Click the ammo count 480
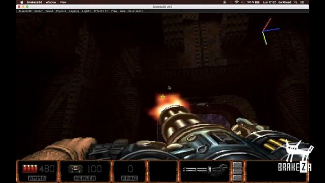 pyautogui.click(x=47, y=169)
